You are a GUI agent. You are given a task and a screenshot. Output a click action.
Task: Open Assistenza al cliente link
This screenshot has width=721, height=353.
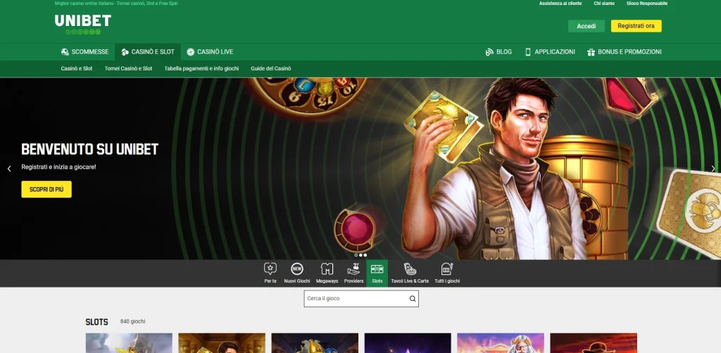(560, 4)
